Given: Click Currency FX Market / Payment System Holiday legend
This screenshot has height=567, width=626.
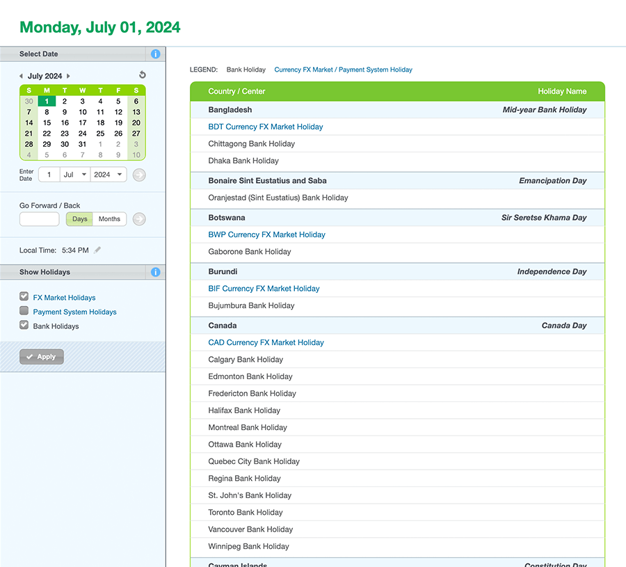Looking at the screenshot, I should point(343,70).
